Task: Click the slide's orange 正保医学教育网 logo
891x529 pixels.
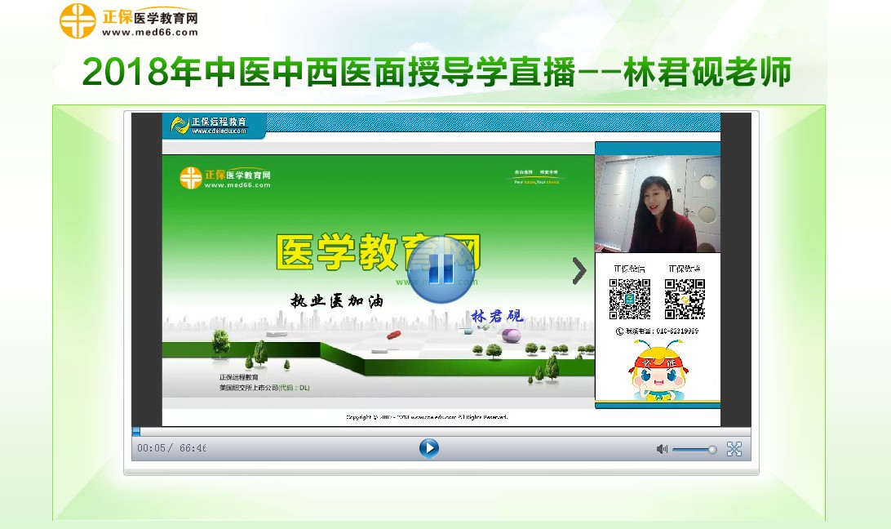Action: (x=225, y=178)
